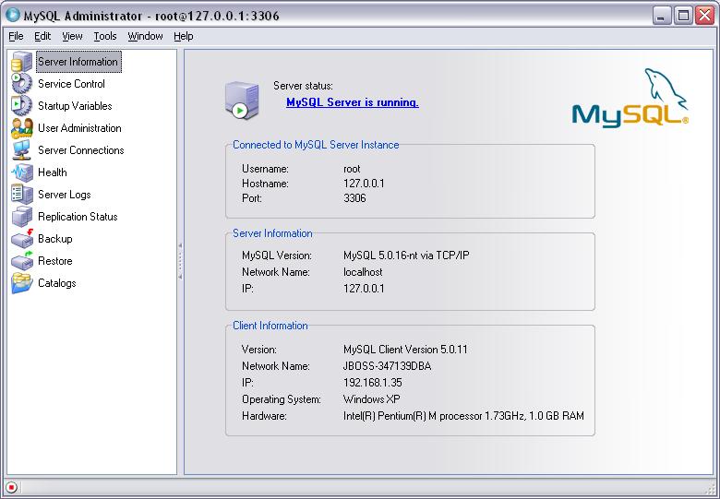Maximize the MySQL Administrator window
720x499 pixels.
coord(683,16)
